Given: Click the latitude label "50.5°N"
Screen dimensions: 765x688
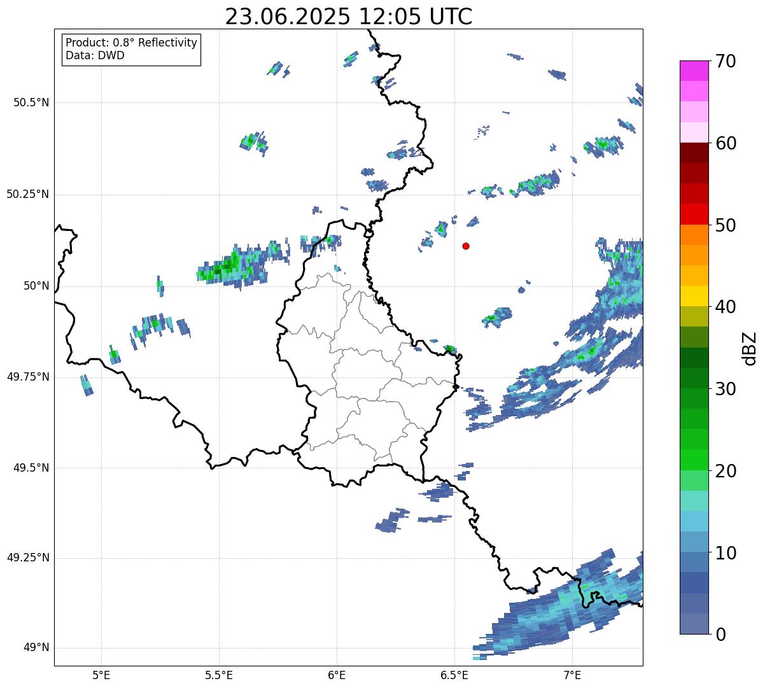Looking at the screenshot, I should 31,102.
